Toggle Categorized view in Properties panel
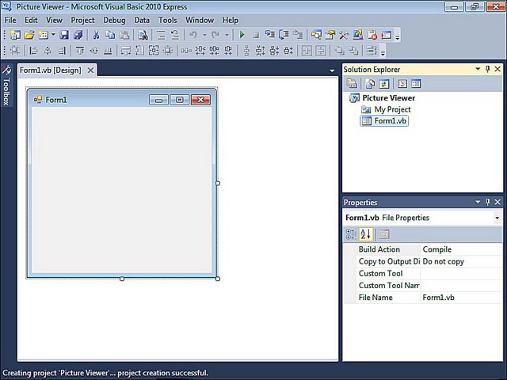This screenshot has width=507, height=380. coord(351,234)
